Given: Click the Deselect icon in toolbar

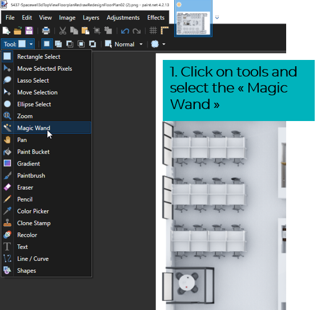Looking at the screenshot, I should (x=108, y=31).
